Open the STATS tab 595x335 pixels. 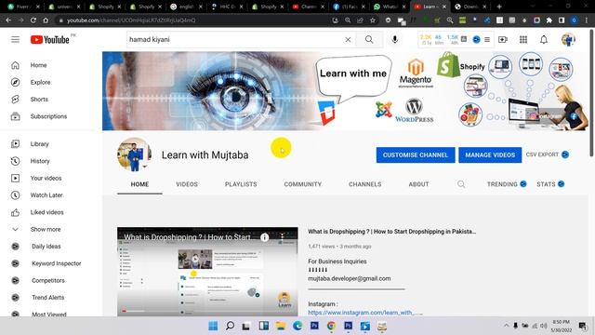coord(550,184)
